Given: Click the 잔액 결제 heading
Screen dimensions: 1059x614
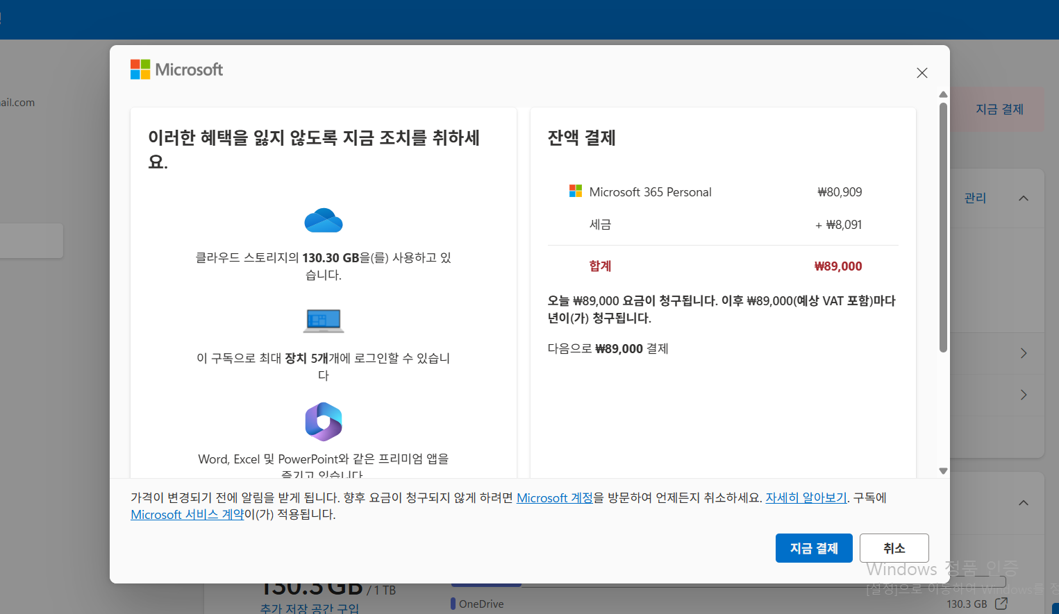Looking at the screenshot, I should click(x=581, y=138).
